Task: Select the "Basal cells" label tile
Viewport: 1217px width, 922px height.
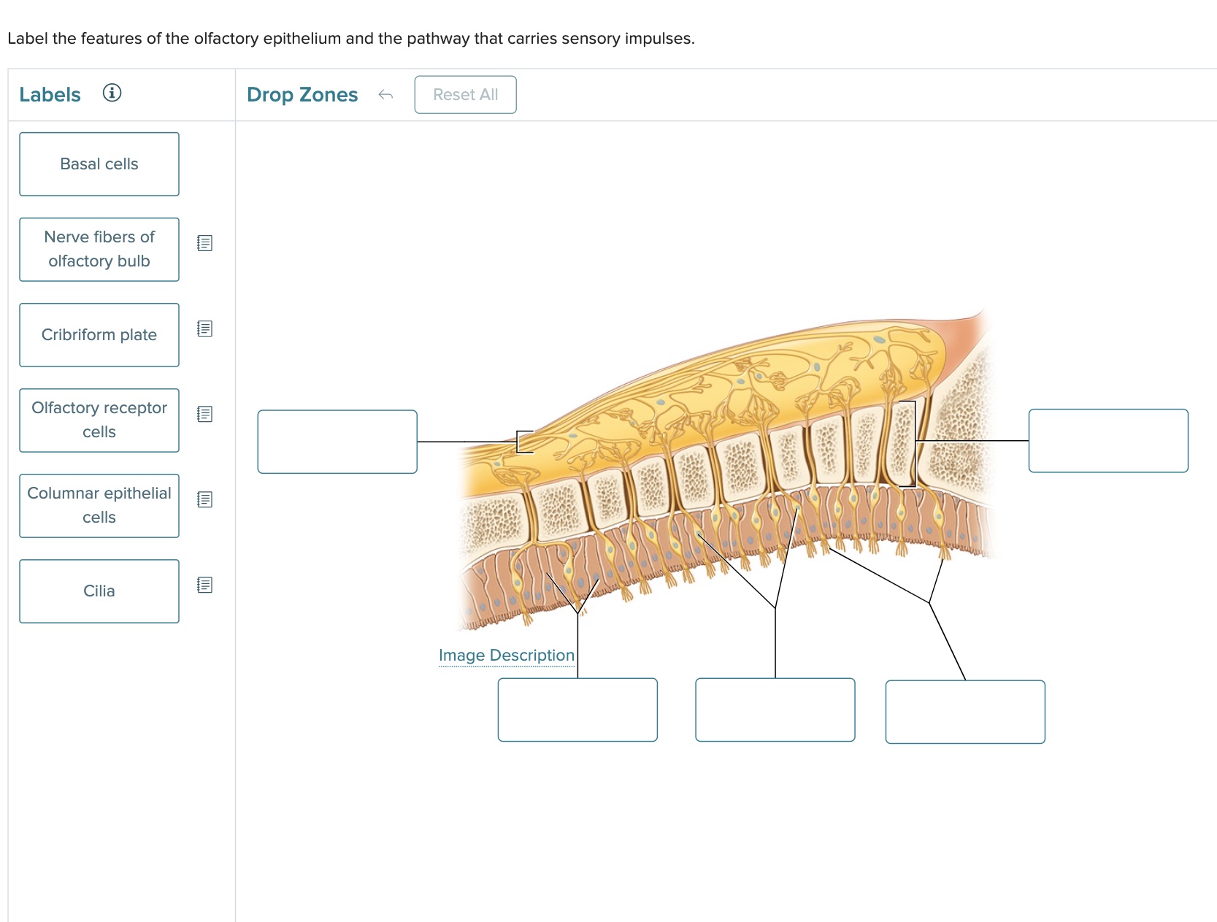Action: (x=99, y=164)
